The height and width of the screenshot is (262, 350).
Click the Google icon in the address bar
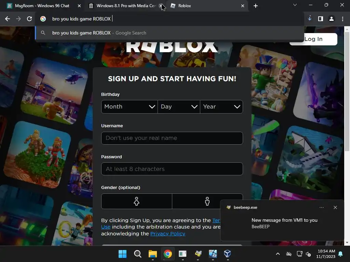click(x=43, y=19)
